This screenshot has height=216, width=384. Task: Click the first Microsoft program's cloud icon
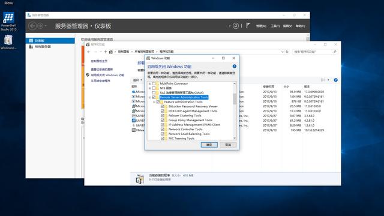click(134, 92)
